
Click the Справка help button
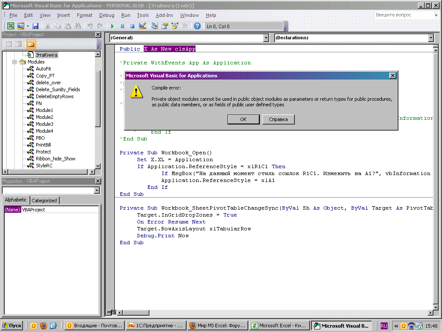(x=278, y=119)
